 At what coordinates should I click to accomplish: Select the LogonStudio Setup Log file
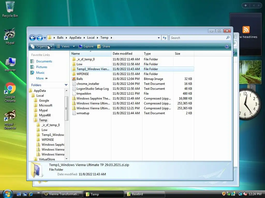[132, 89]
